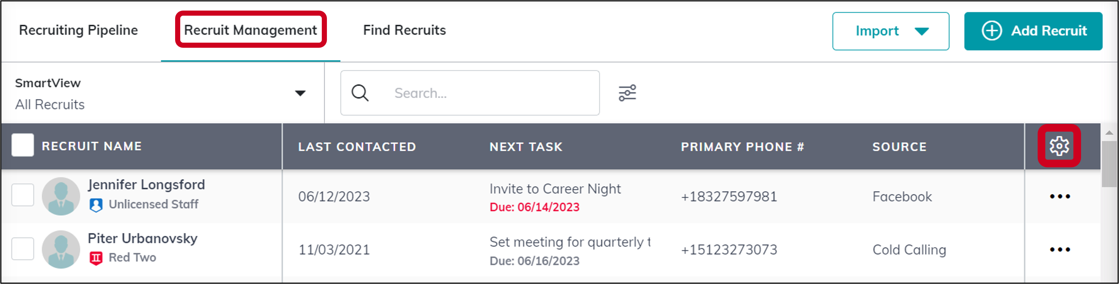Switch to the Find Recruits tab
This screenshot has width=1119, height=284.
tap(404, 30)
